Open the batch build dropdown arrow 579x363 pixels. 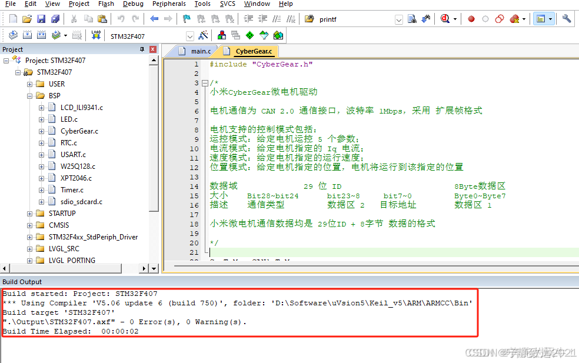[65, 35]
